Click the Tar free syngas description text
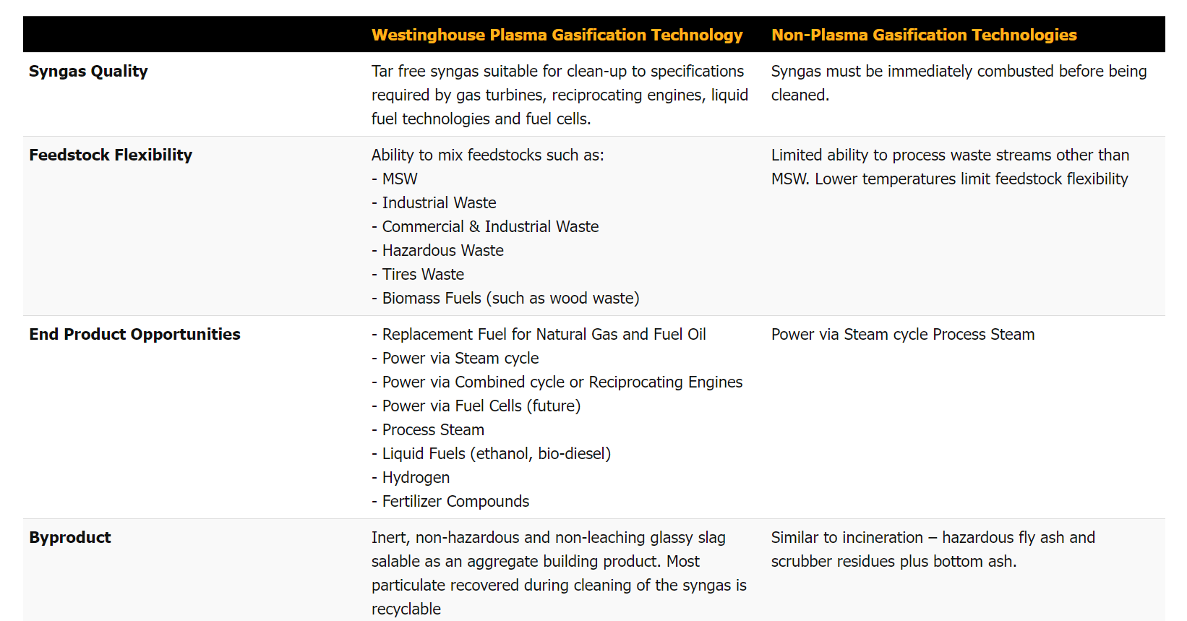Screen dimensions: 1187x621 (559, 95)
